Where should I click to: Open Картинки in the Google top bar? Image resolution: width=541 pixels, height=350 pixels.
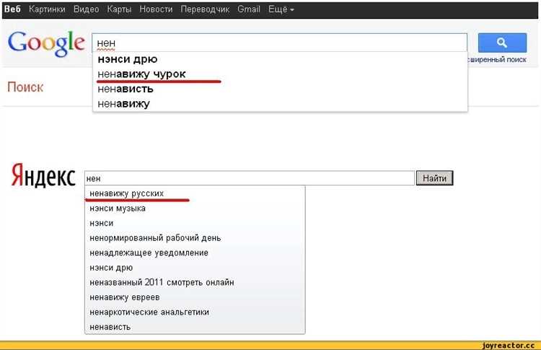[47, 9]
